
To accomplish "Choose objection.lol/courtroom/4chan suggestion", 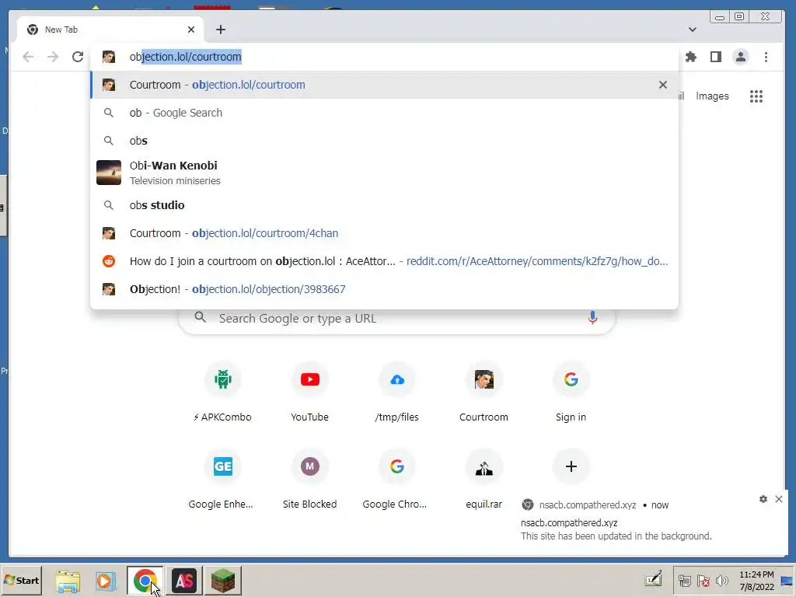I will (384, 233).
